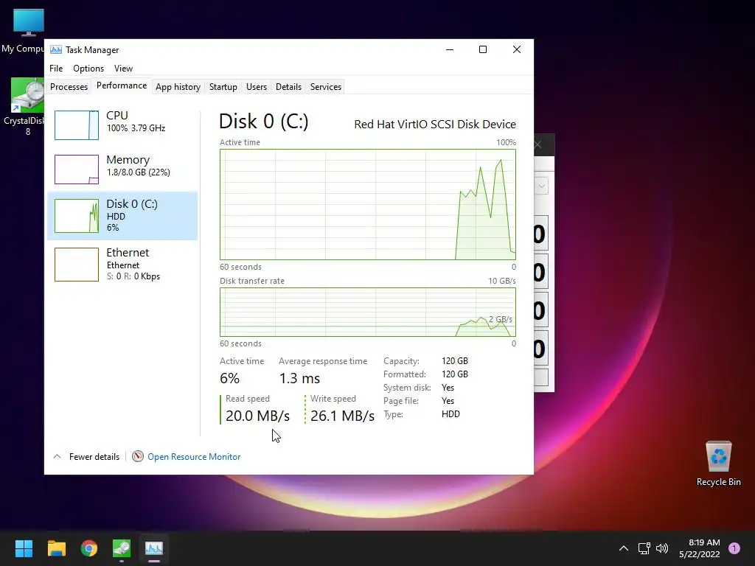Image resolution: width=755 pixels, height=566 pixels.
Task: Click the Average response time 1.3 ms value
Action: click(299, 378)
